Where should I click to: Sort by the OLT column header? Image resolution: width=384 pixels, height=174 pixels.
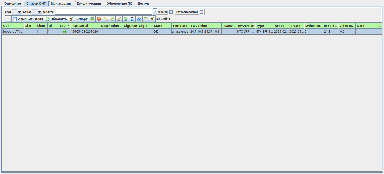[13, 26]
